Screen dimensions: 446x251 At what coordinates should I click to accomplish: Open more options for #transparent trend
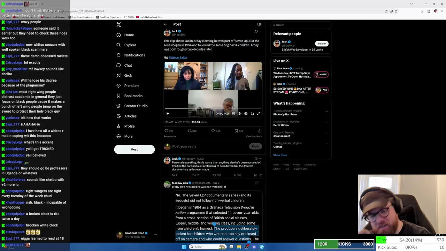327,133
